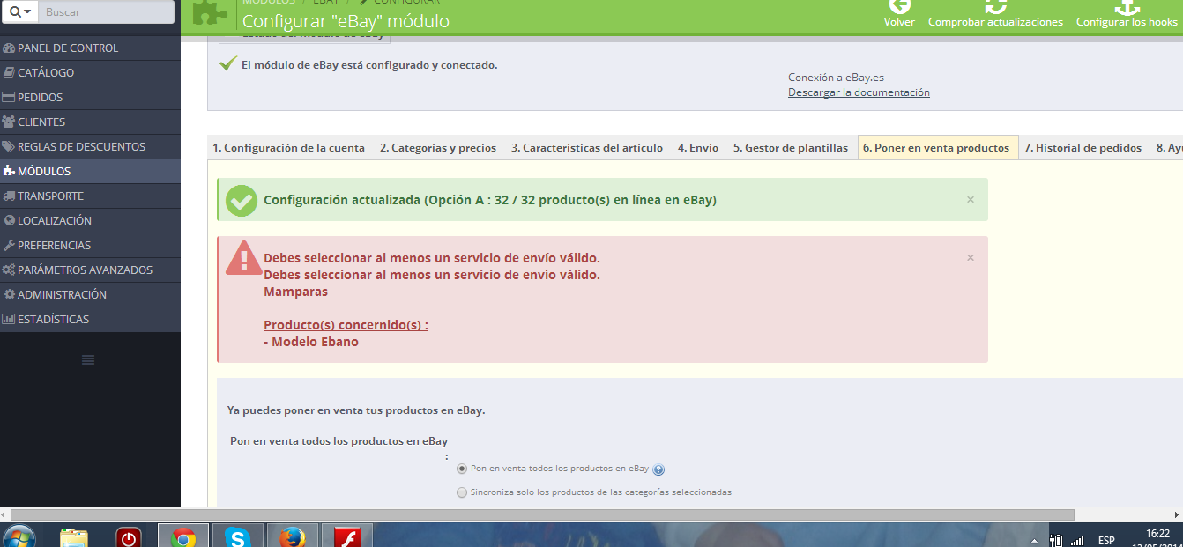Collapse sidebar using hamburger icon
The image size is (1183, 547).
pos(88,359)
